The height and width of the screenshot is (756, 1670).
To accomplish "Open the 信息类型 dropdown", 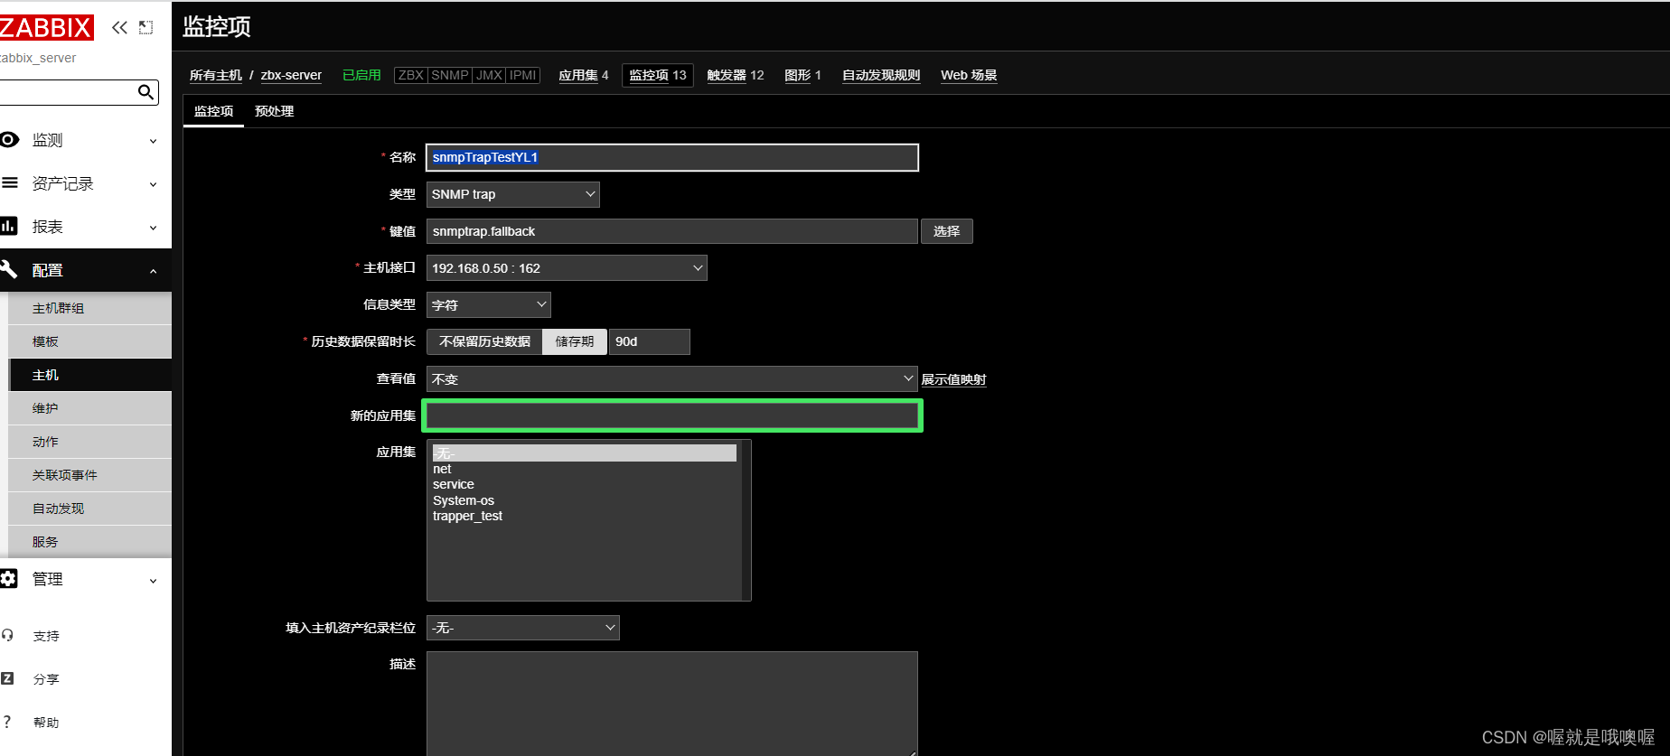I will 488,305.
